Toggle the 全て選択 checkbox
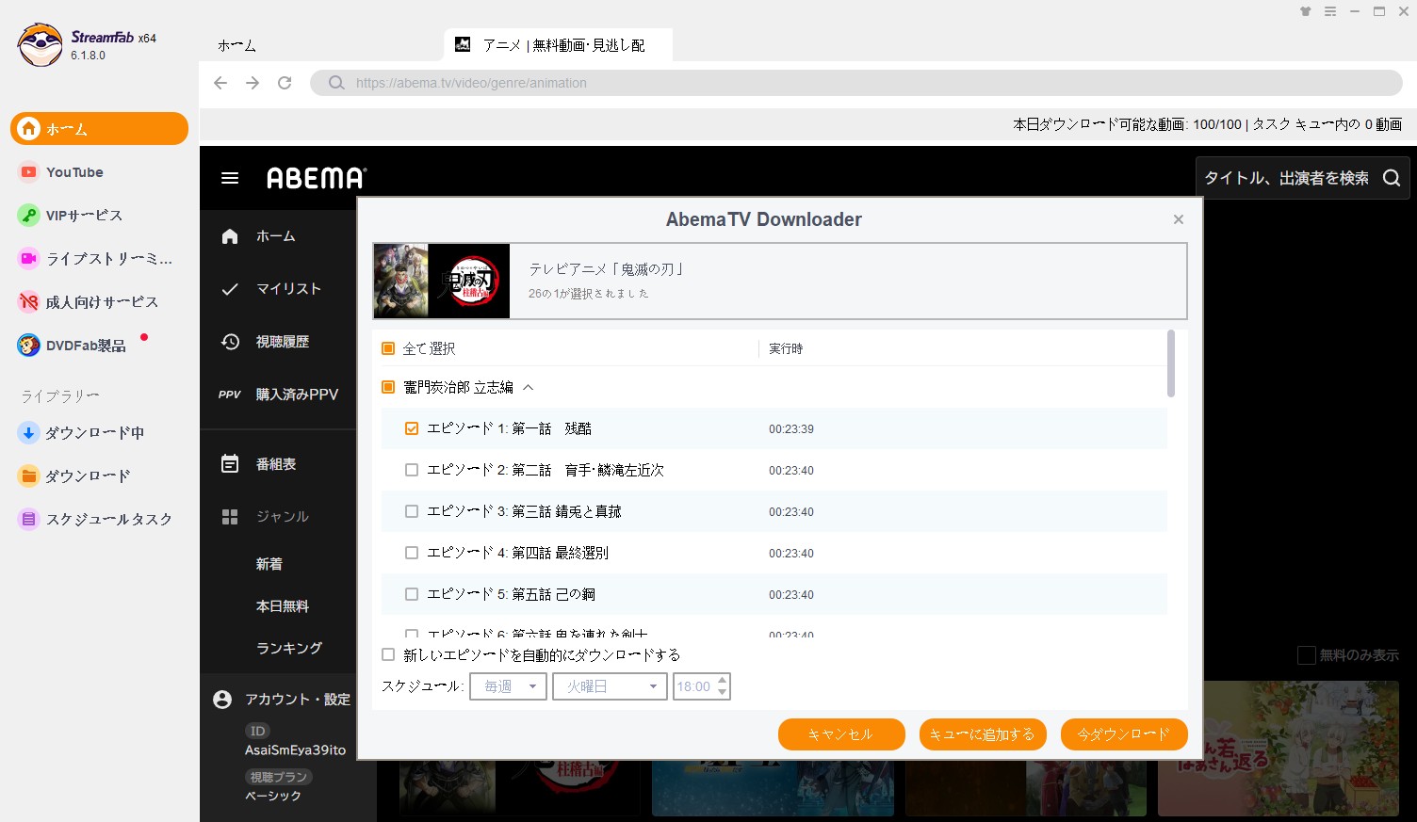The width and height of the screenshot is (1417, 822). coord(388,348)
